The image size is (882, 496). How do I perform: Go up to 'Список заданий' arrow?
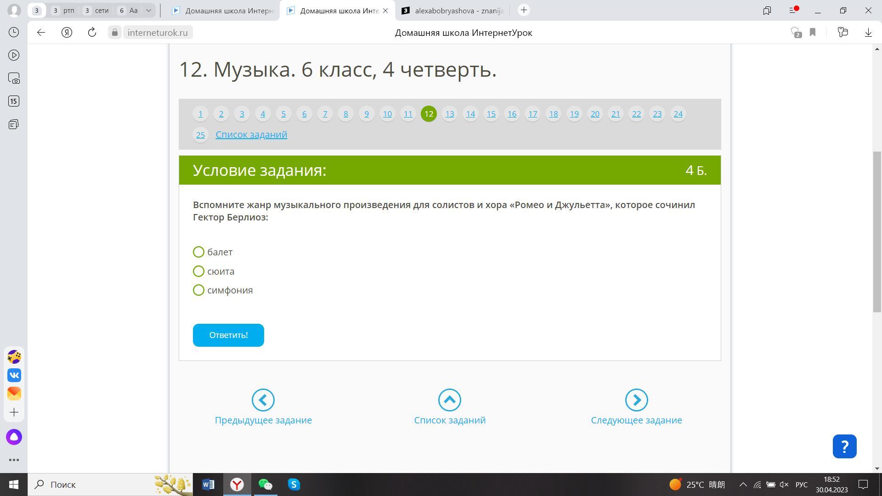coord(449,400)
